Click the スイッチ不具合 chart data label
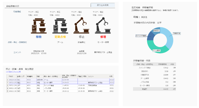 tap(141, 36)
